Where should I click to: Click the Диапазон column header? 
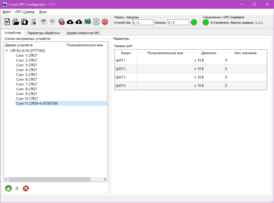point(209,53)
